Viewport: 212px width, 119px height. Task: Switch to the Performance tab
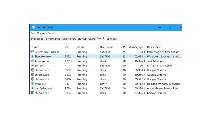[52, 39]
